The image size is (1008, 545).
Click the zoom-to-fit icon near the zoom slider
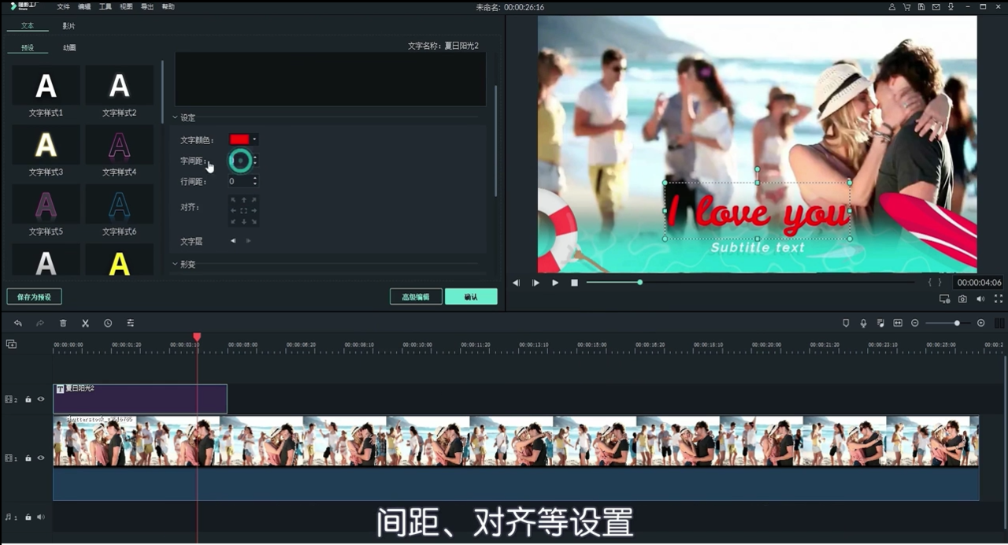(980, 323)
